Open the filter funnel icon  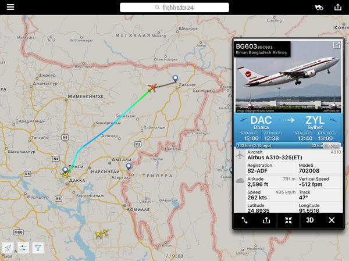click(x=38, y=248)
